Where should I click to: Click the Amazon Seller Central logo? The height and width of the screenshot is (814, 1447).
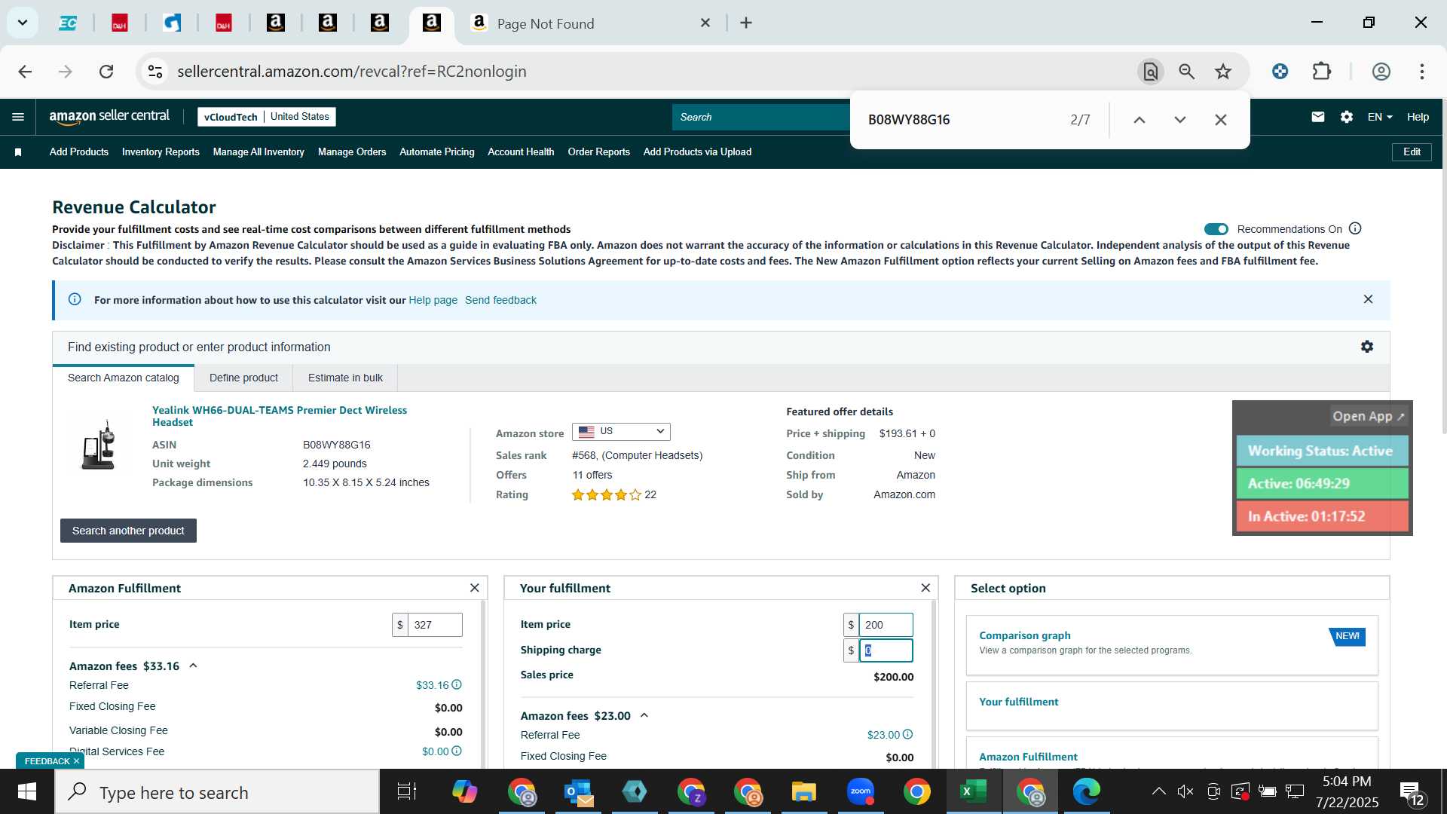tap(109, 116)
